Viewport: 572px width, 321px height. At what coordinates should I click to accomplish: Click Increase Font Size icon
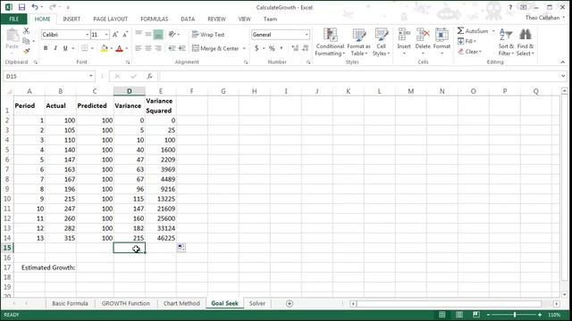(115, 35)
